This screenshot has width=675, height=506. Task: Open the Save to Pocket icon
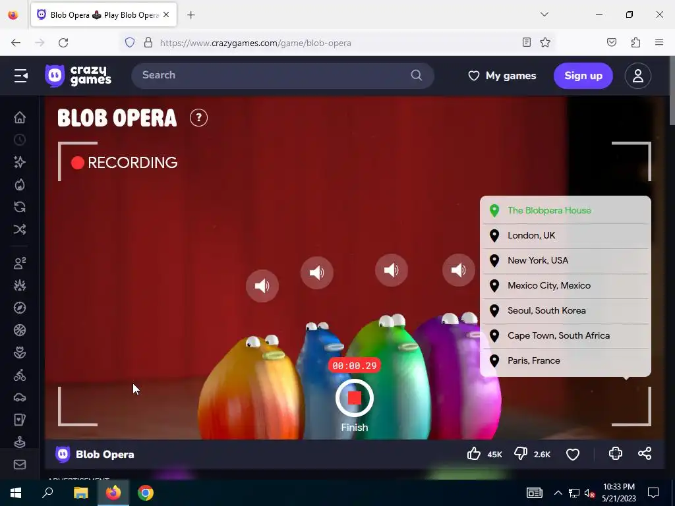click(612, 42)
